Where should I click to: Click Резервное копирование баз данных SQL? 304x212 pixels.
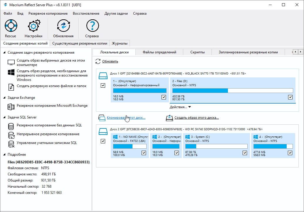coord(49,125)
